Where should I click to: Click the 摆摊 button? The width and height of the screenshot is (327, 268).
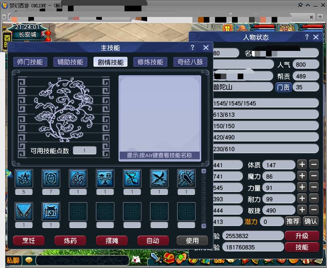[112, 241]
